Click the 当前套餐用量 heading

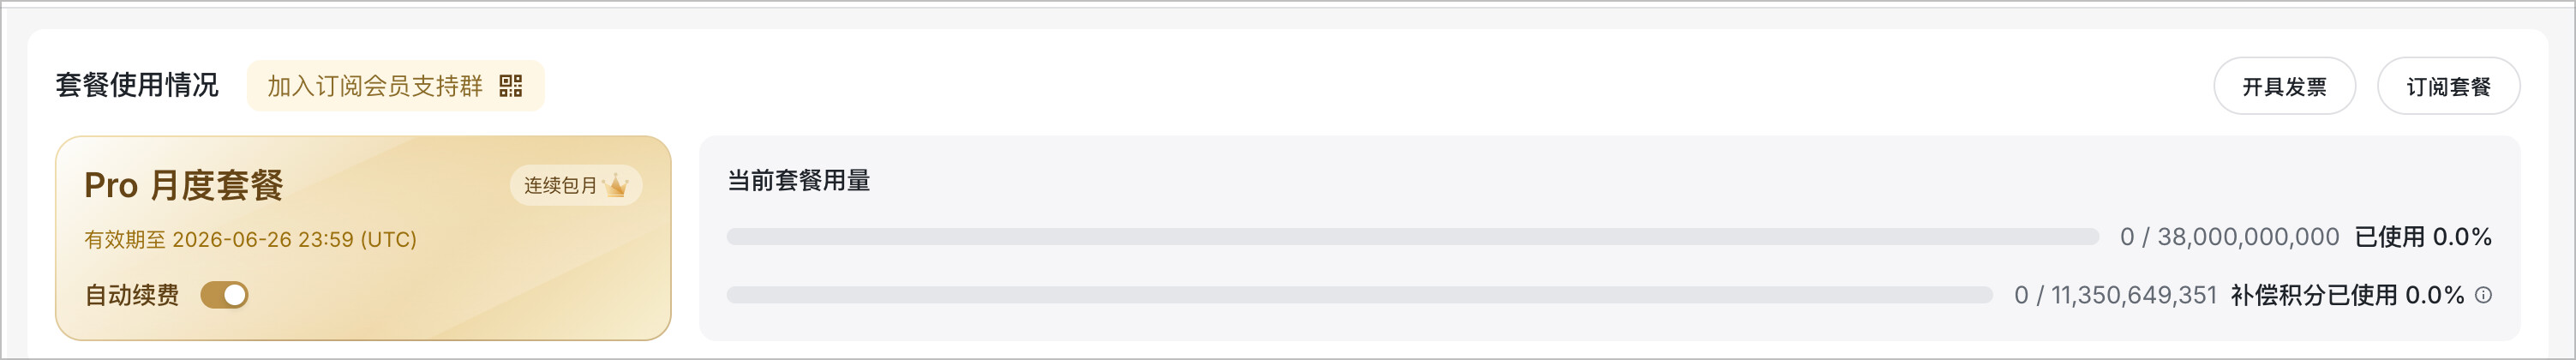799,181
